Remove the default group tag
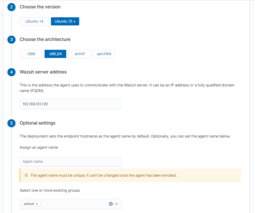This screenshot has height=213, width=255. [37, 204]
